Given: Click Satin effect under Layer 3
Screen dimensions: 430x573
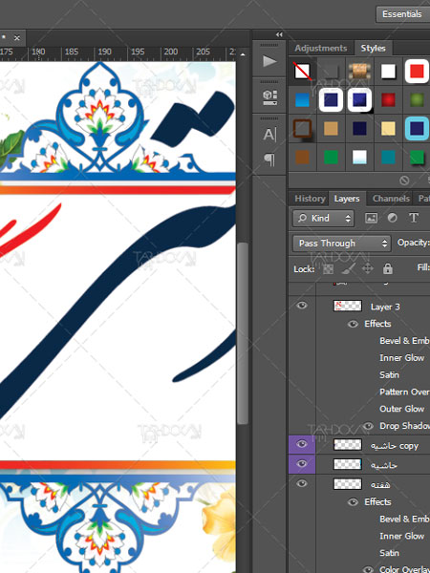Looking at the screenshot, I should coord(389,375).
